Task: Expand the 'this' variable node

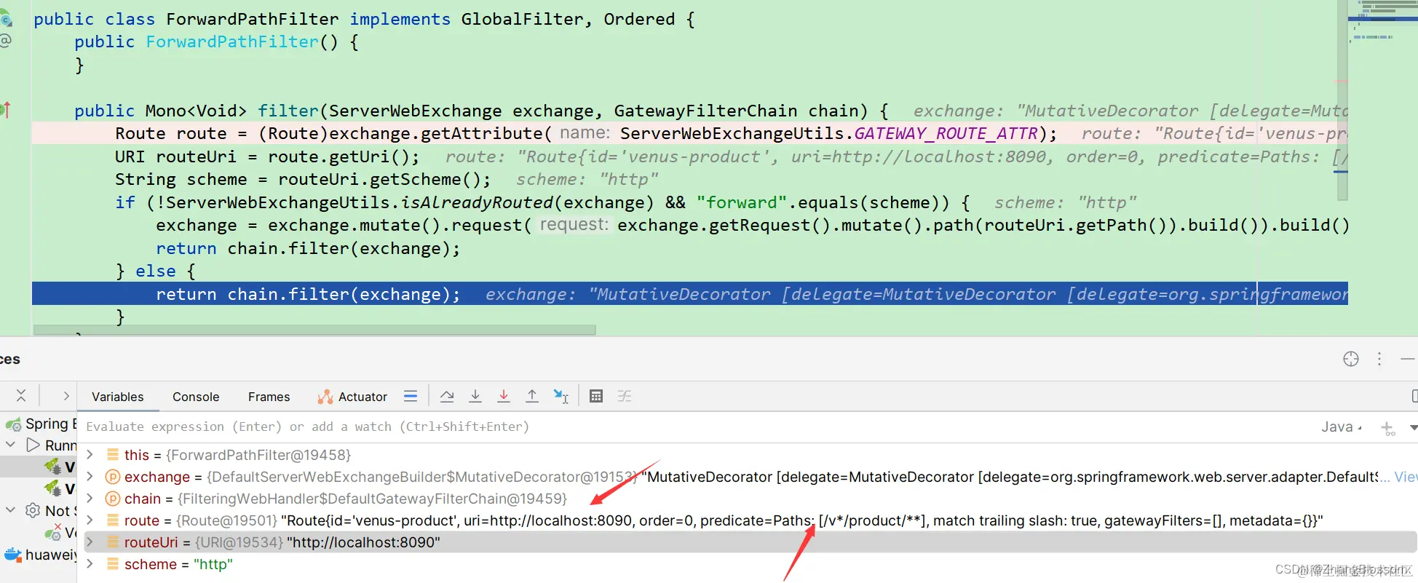Action: pyautogui.click(x=90, y=454)
